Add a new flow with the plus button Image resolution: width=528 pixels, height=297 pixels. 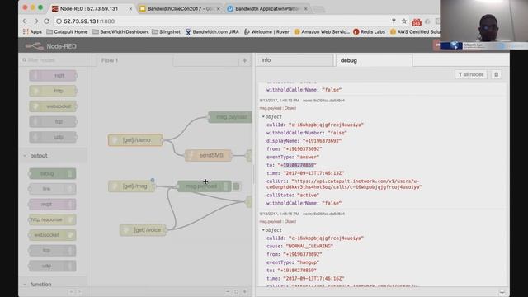(245, 60)
